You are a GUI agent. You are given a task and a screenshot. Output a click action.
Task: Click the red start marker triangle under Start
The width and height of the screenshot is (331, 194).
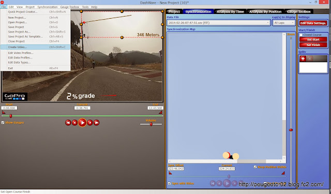click(4, 112)
